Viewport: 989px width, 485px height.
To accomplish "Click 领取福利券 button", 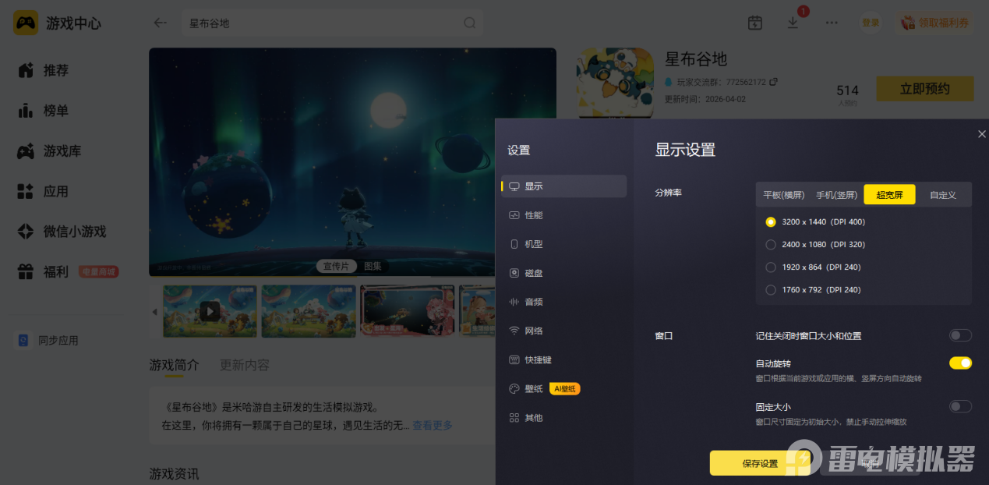I will [x=935, y=23].
